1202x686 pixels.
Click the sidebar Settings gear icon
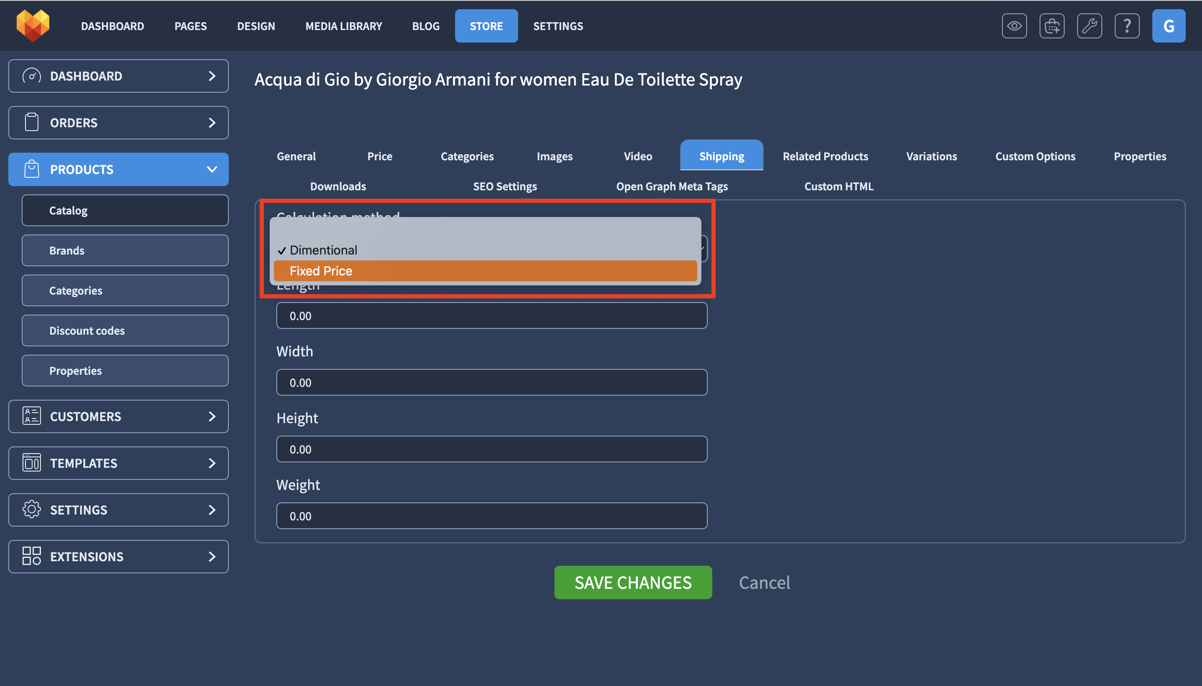coord(32,509)
